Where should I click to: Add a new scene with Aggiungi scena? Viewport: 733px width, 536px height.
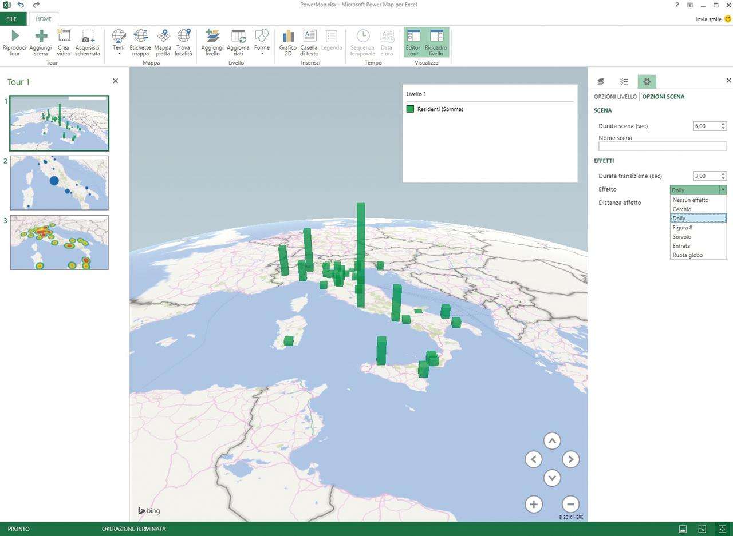(41, 37)
